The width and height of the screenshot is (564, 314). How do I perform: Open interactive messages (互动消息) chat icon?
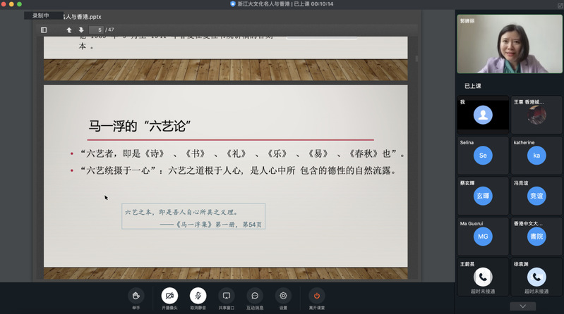point(255,296)
